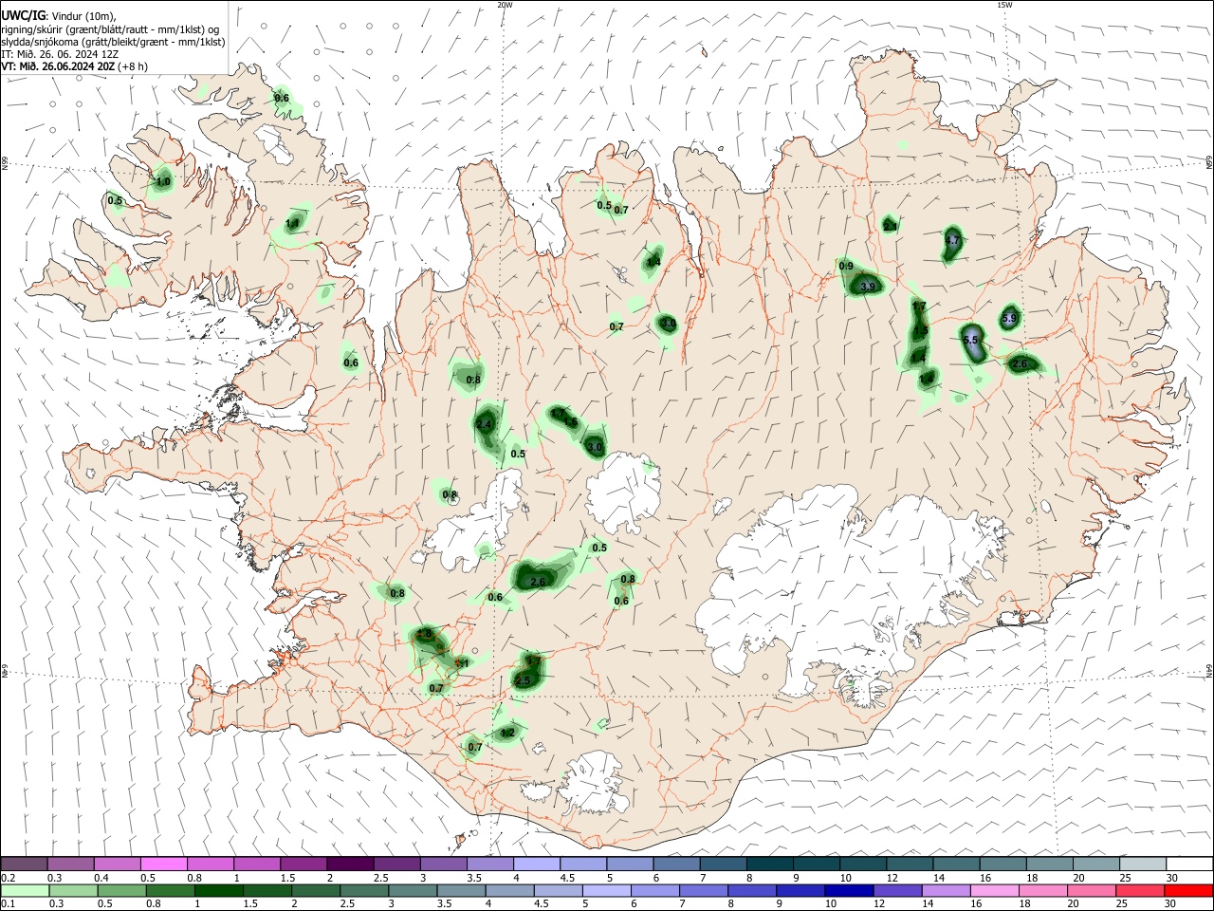Screen dimensions: 1214x911
Task: Click the 1.4 value in the Westfjords
Action: pyautogui.click(x=293, y=224)
